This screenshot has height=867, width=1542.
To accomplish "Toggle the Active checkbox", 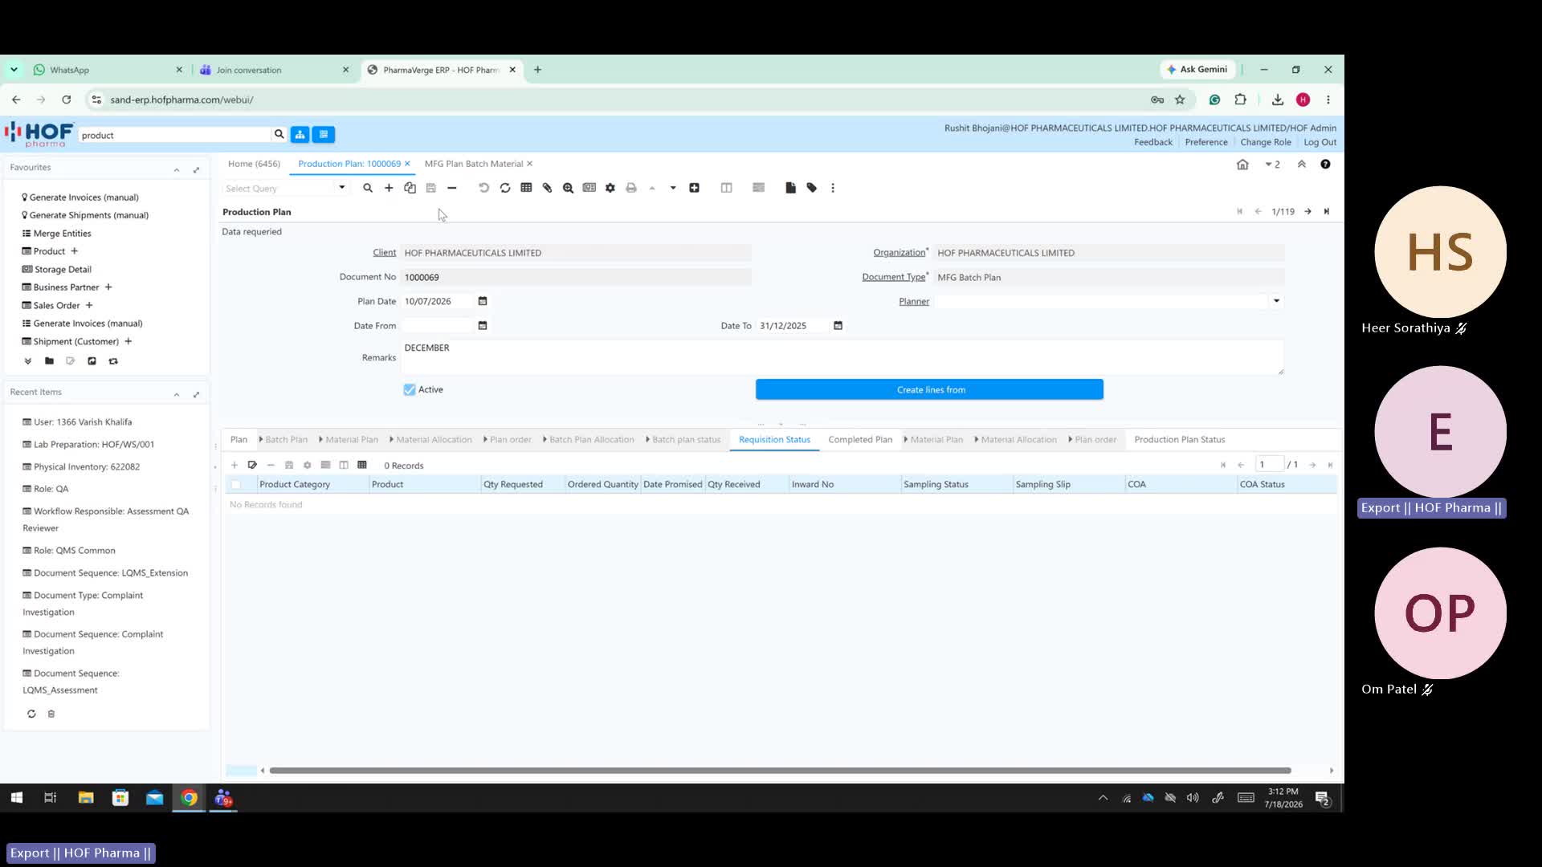I will point(410,390).
